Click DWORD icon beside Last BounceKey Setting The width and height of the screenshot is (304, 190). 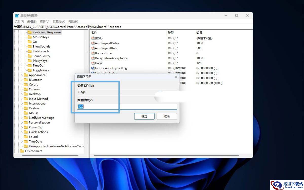[92, 68]
